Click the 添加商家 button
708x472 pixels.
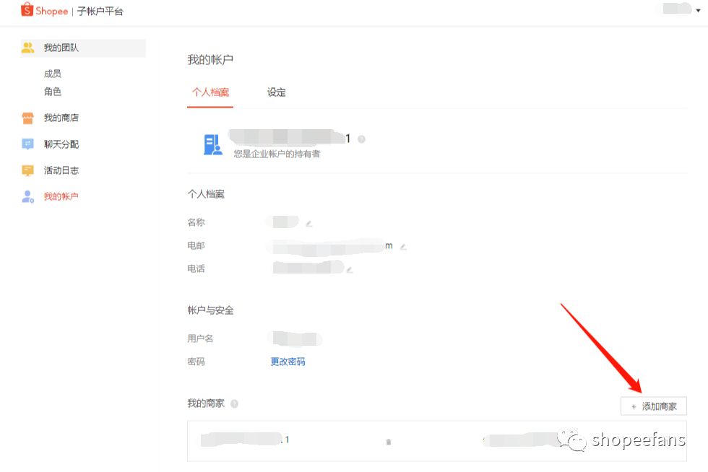pos(653,406)
